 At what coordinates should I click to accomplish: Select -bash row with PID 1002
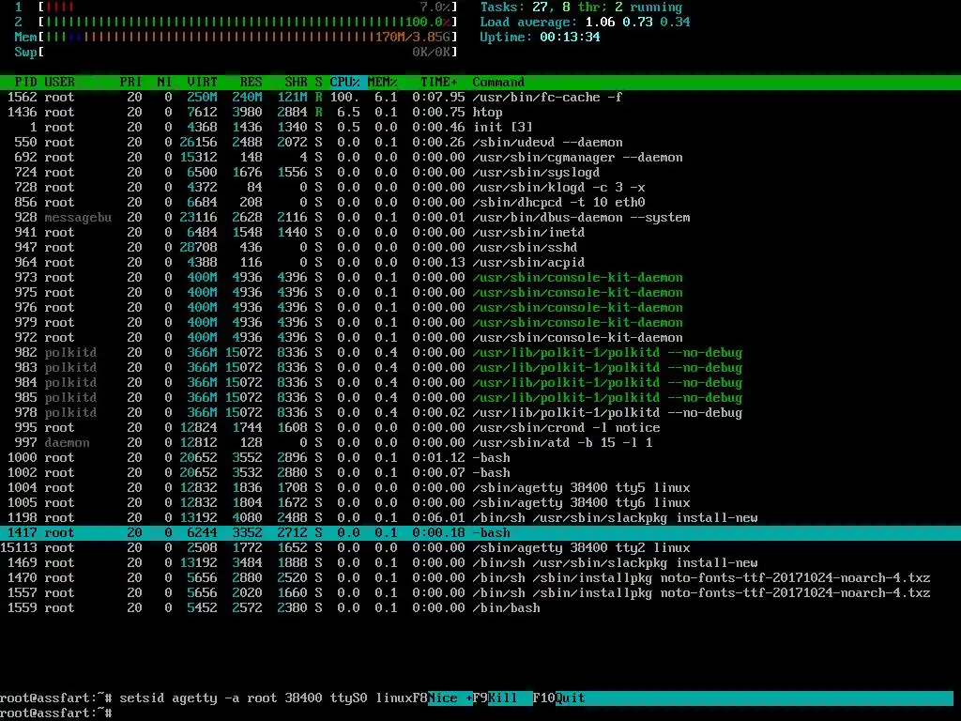pyautogui.click(x=480, y=473)
